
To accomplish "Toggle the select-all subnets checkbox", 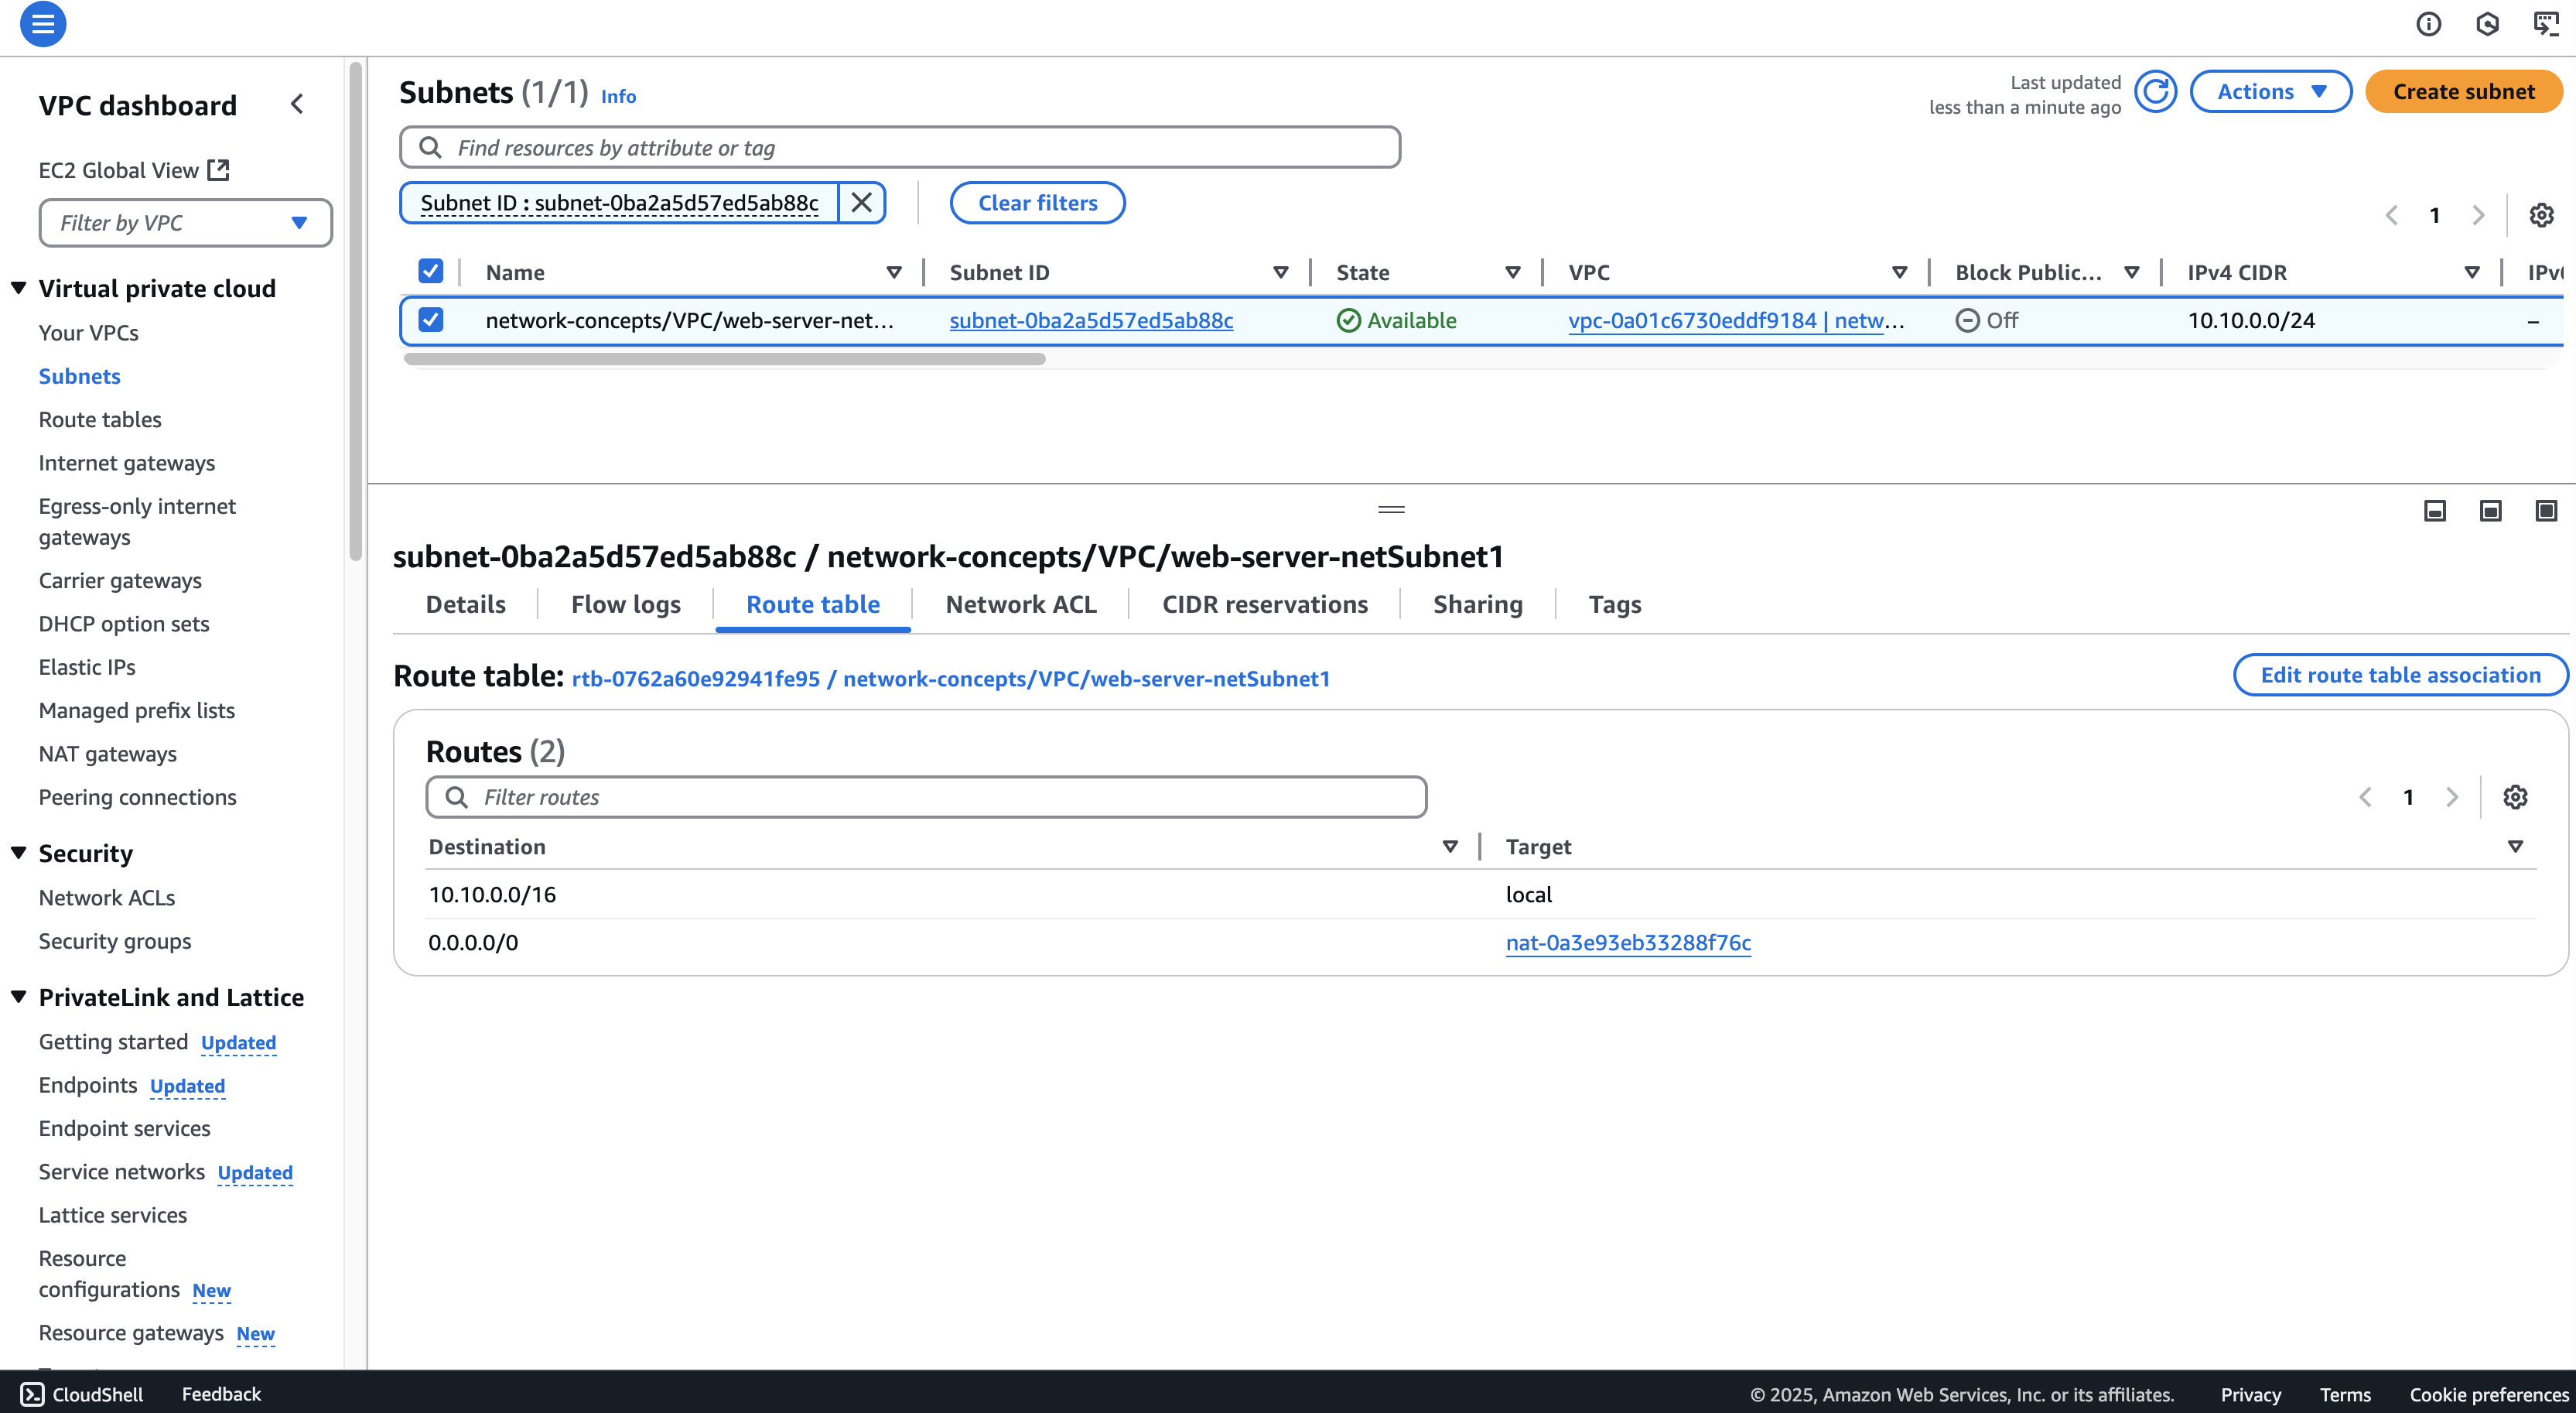I will pos(431,272).
